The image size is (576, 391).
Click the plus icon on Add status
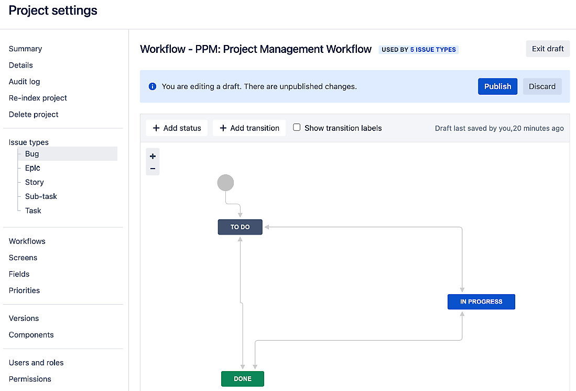pyautogui.click(x=157, y=128)
